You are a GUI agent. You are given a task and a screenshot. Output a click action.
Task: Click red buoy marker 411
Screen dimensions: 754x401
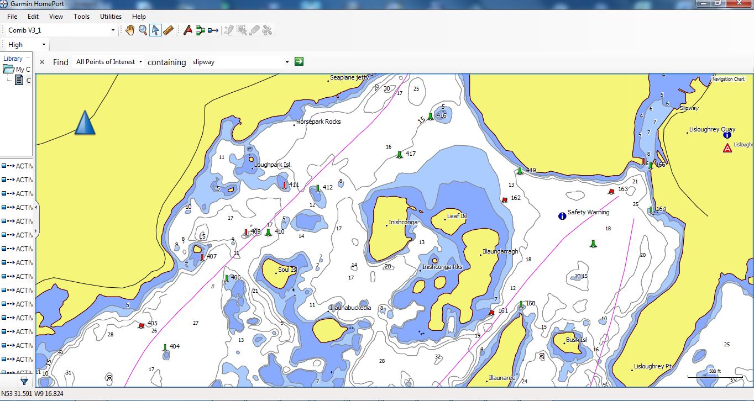[x=285, y=186]
